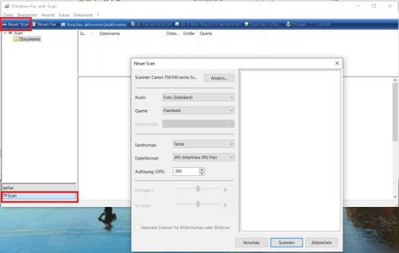Click Drucken toolbar item
This screenshot has height=253, width=399.
pyautogui.click(x=296, y=25)
